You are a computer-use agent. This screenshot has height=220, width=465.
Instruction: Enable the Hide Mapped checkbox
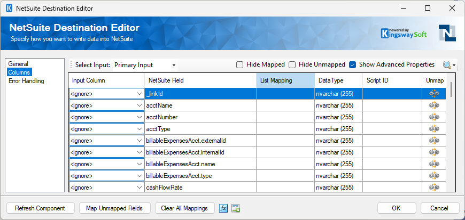(x=239, y=65)
